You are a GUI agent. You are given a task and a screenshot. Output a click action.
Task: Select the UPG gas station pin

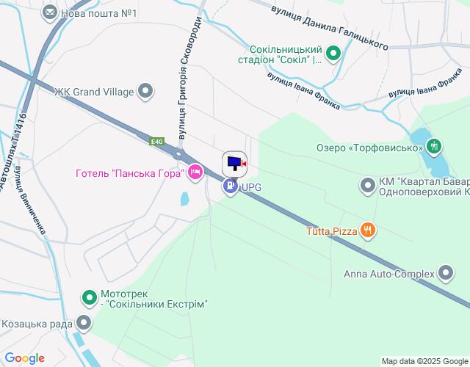pos(231,187)
